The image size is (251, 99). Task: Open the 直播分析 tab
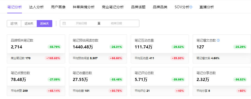pyautogui.click(x=207, y=7)
